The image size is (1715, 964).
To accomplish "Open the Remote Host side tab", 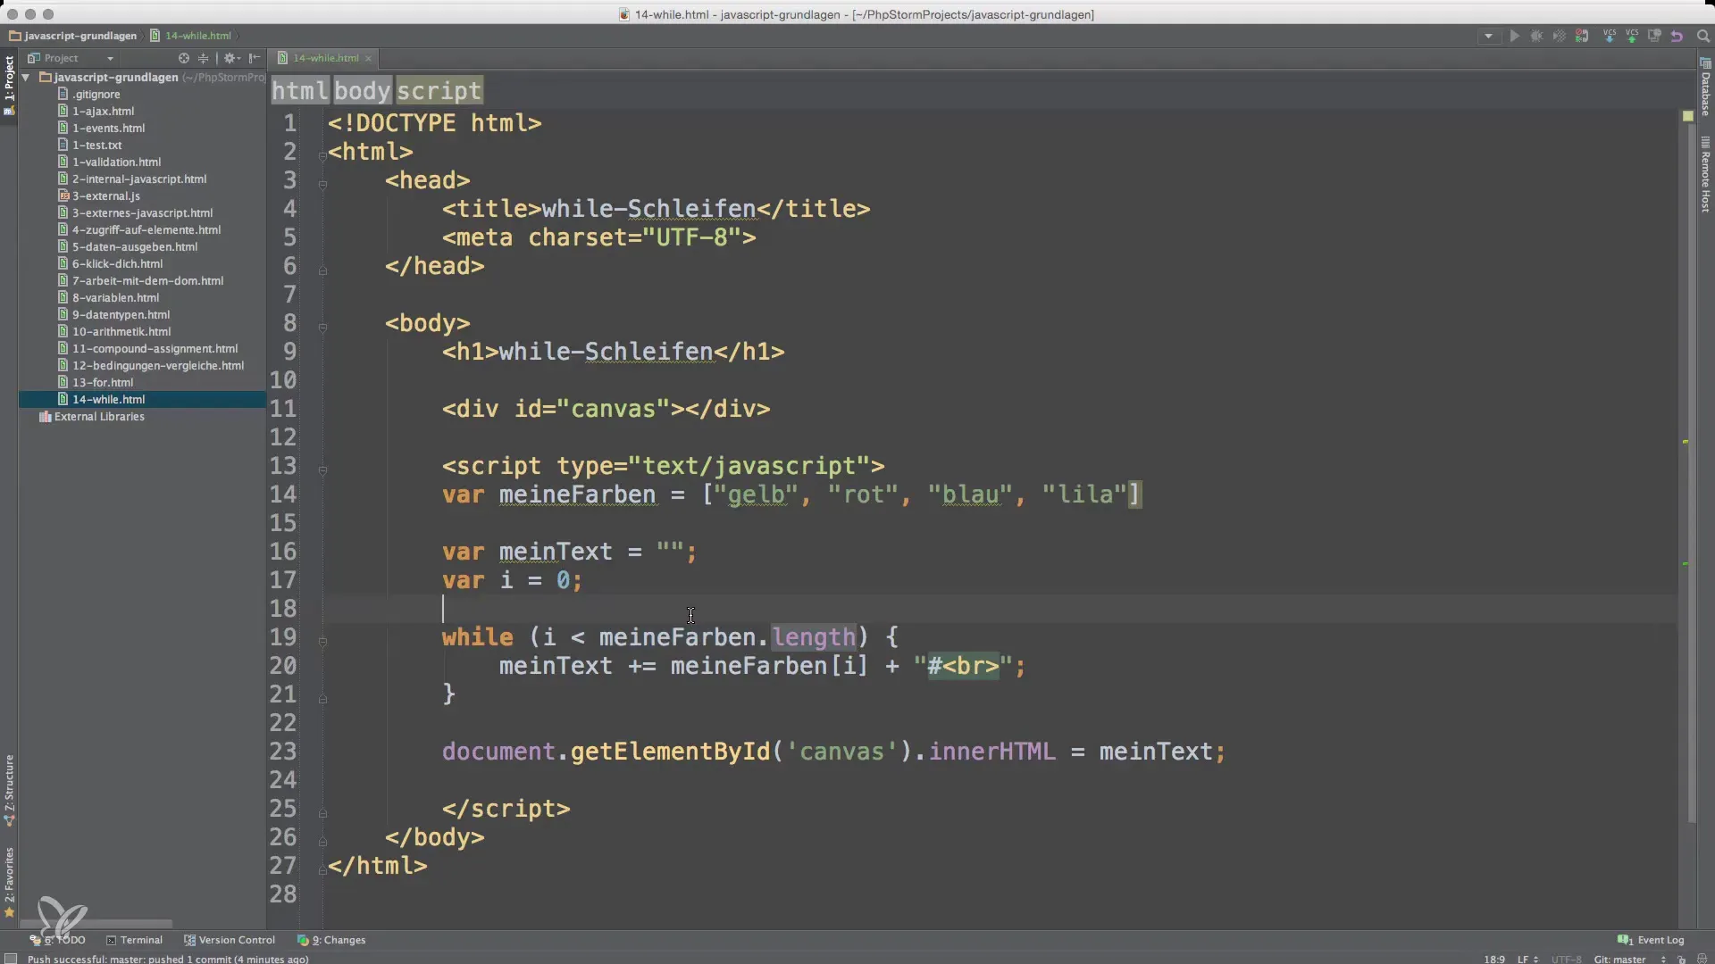I will (x=1705, y=174).
